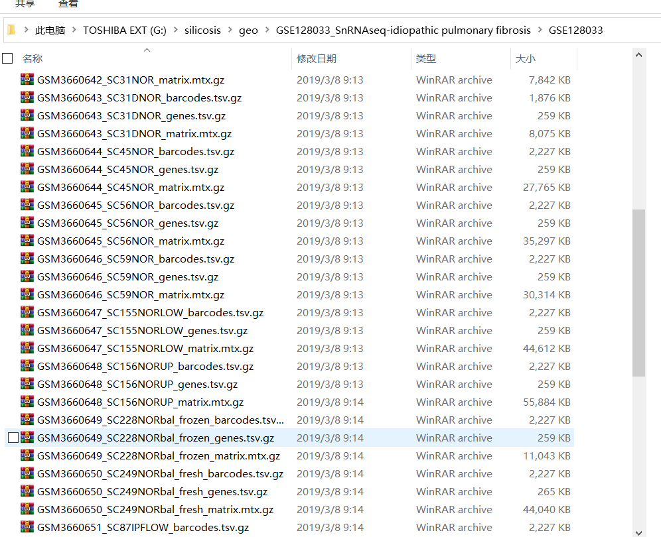This screenshot has height=537, width=661.
Task: Click archive icon of GSM3660645_SC56NOR_barcodes.tsv.gz
Action: click(27, 204)
